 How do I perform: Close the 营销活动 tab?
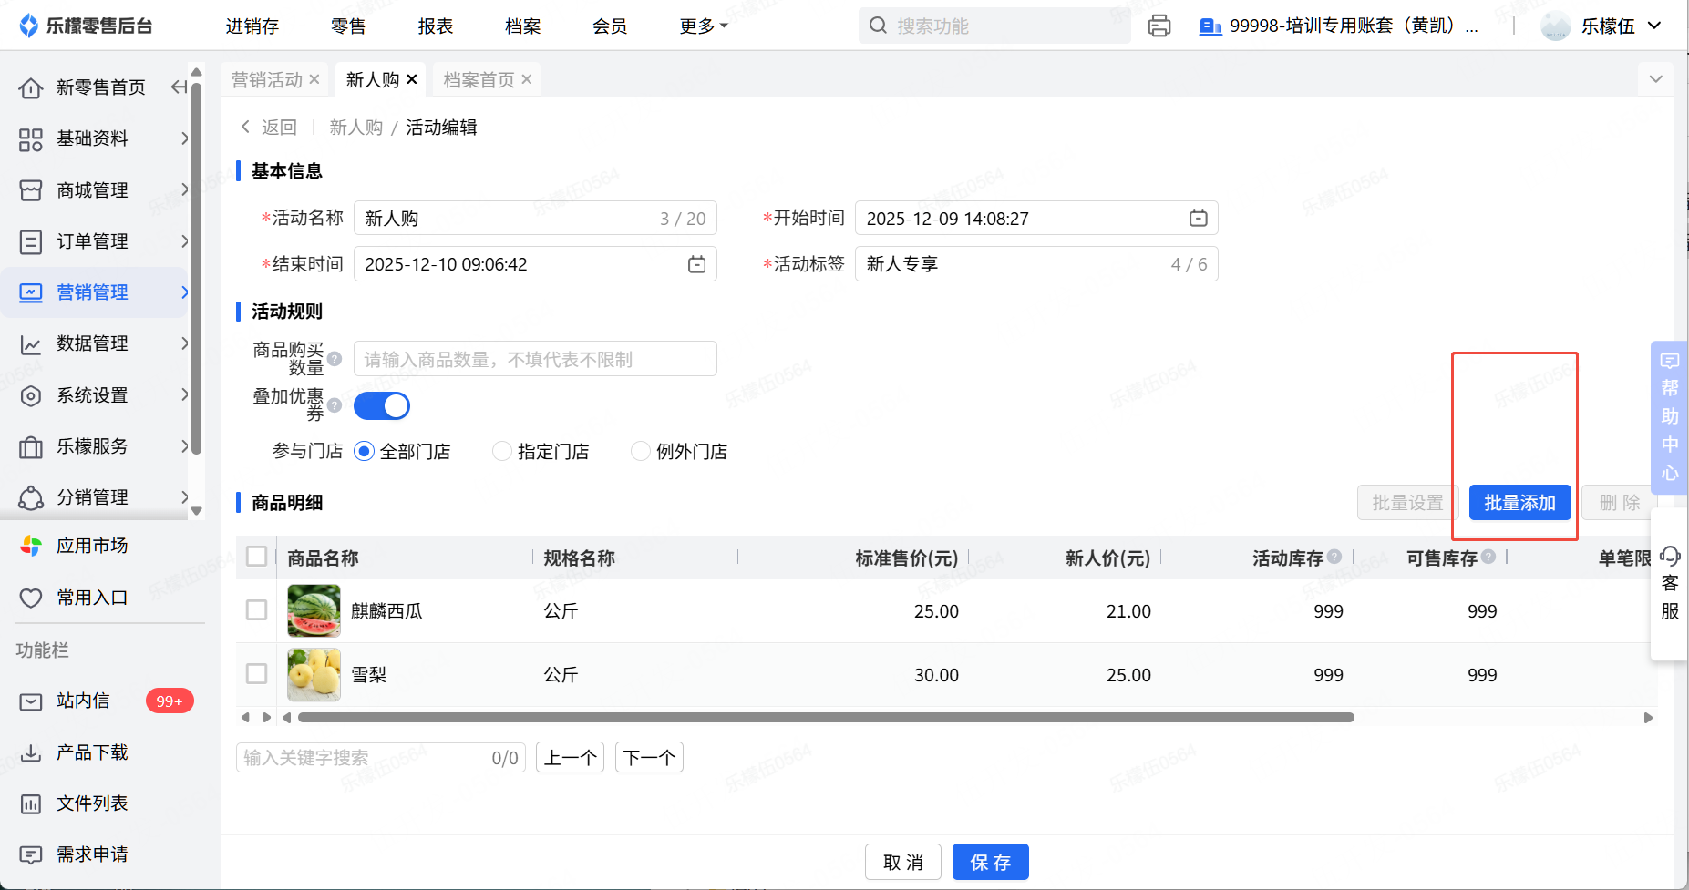tap(314, 80)
